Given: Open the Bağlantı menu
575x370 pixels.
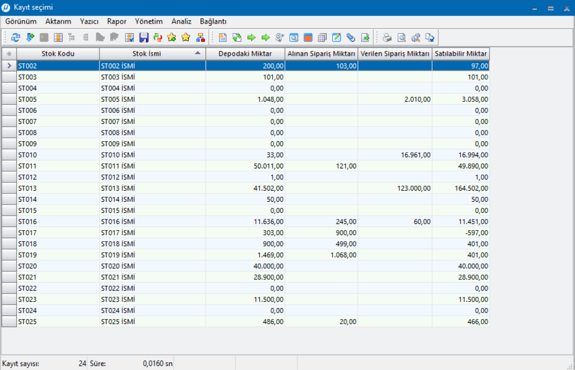Looking at the screenshot, I should [213, 21].
